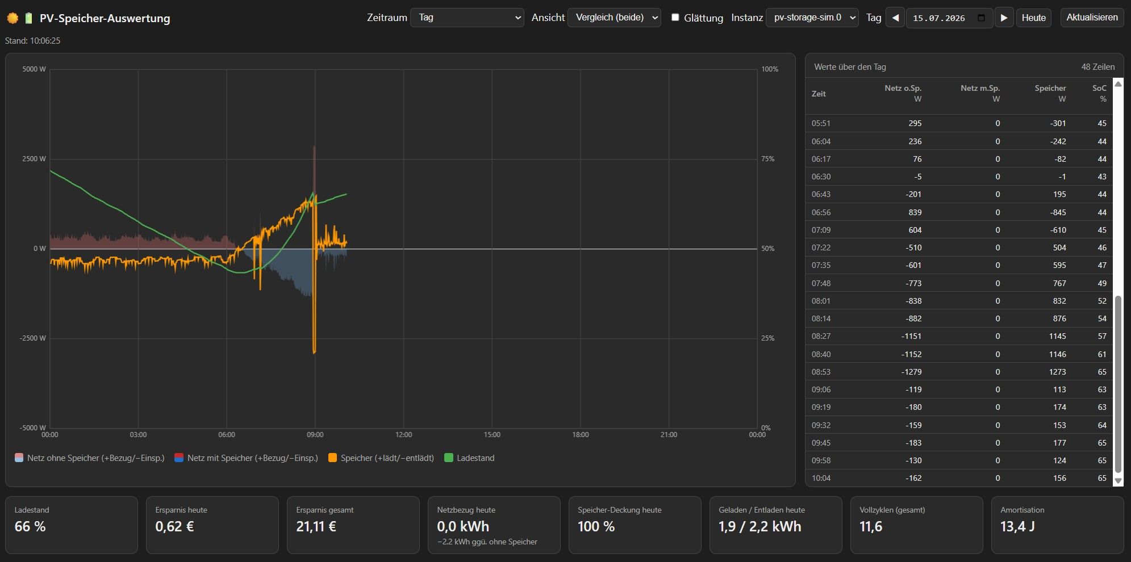
Task: Click the orange Speicher legend swatch
Action: tap(333, 458)
